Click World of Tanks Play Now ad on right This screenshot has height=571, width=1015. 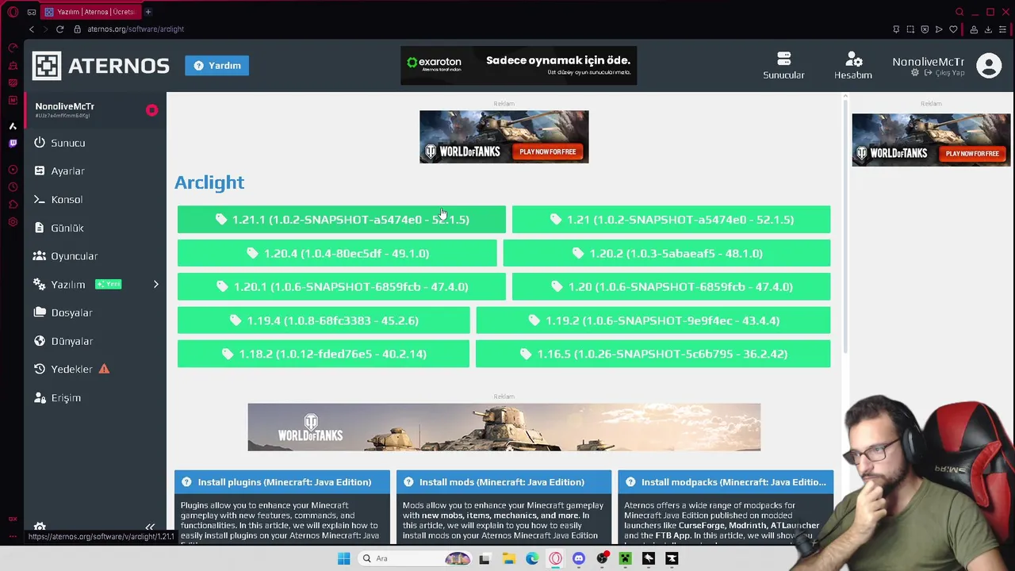(x=931, y=140)
